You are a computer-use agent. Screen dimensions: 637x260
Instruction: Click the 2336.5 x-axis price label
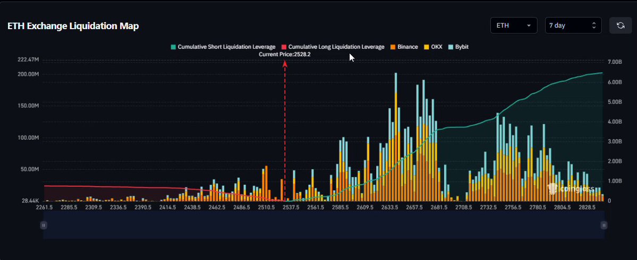118,207
